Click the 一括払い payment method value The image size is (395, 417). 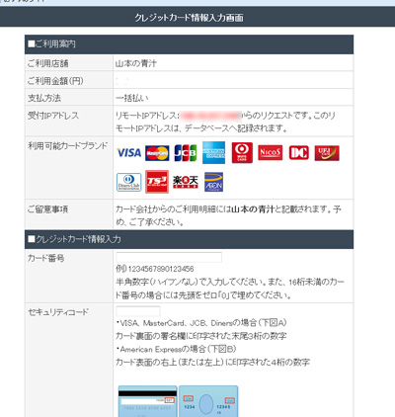point(132,98)
